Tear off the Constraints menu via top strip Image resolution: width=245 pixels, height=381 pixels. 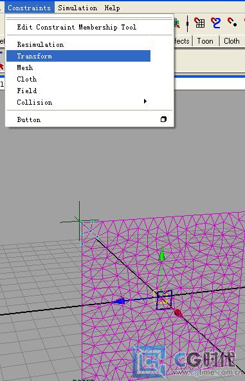[89, 18]
